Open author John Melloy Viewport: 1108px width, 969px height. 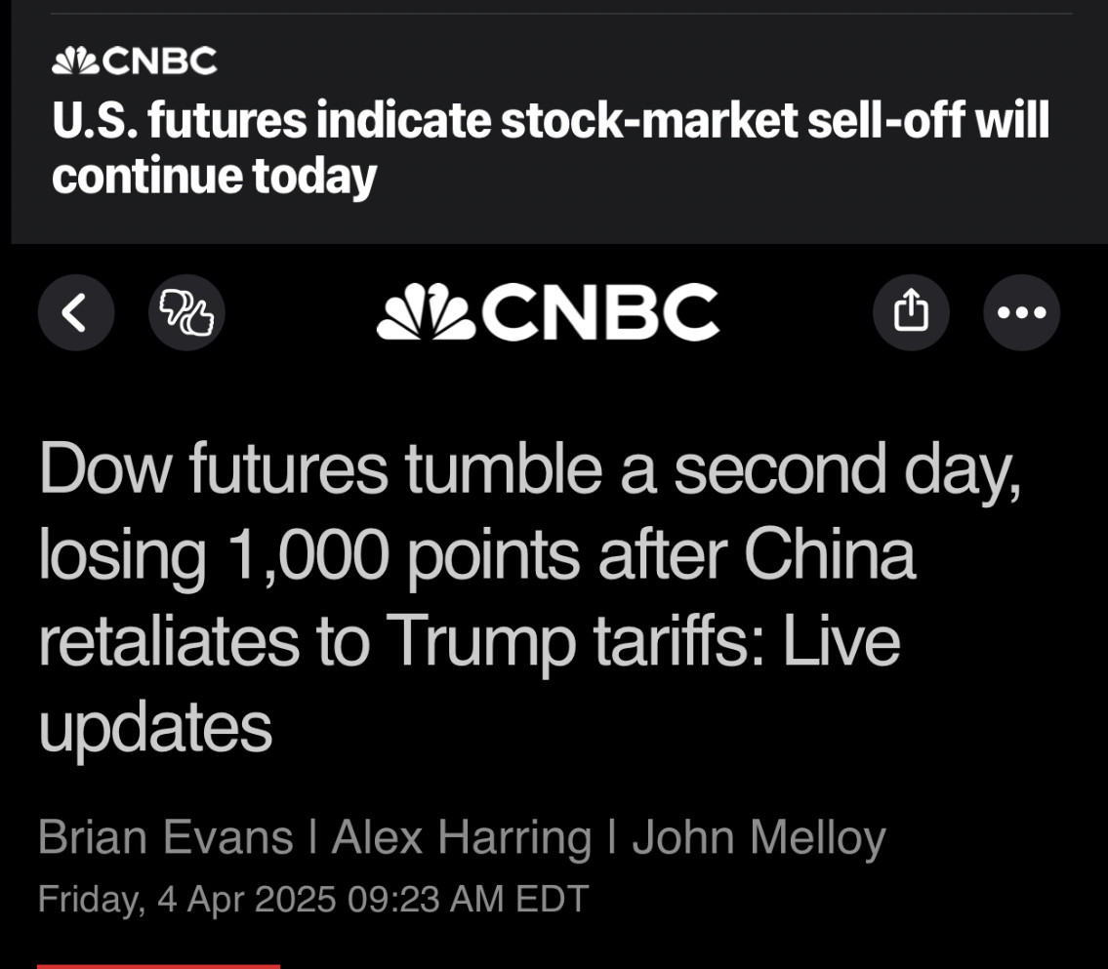(759, 837)
